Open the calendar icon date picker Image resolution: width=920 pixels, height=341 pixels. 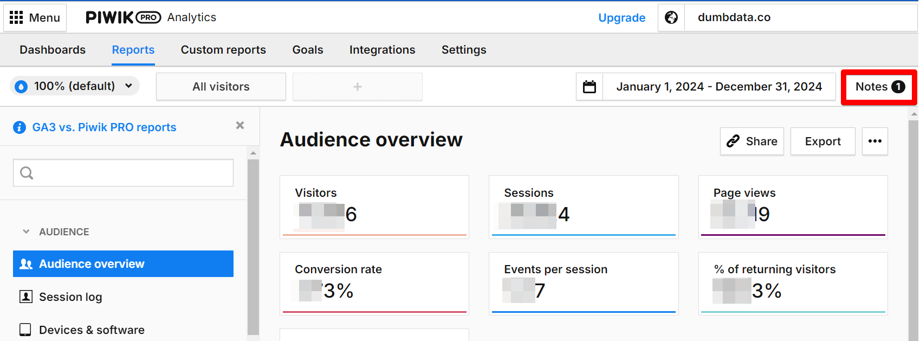[x=589, y=87]
